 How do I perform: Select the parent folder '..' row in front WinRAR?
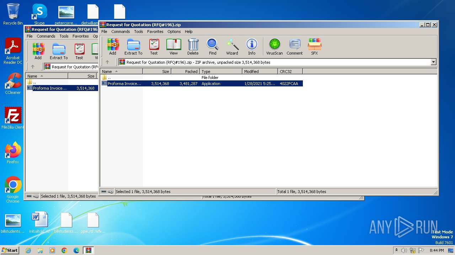click(202, 78)
